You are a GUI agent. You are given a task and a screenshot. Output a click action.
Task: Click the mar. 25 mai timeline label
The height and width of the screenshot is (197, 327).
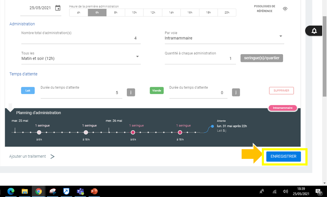[x=20, y=121]
